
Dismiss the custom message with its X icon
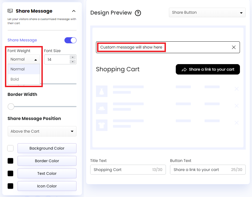[x=234, y=47]
